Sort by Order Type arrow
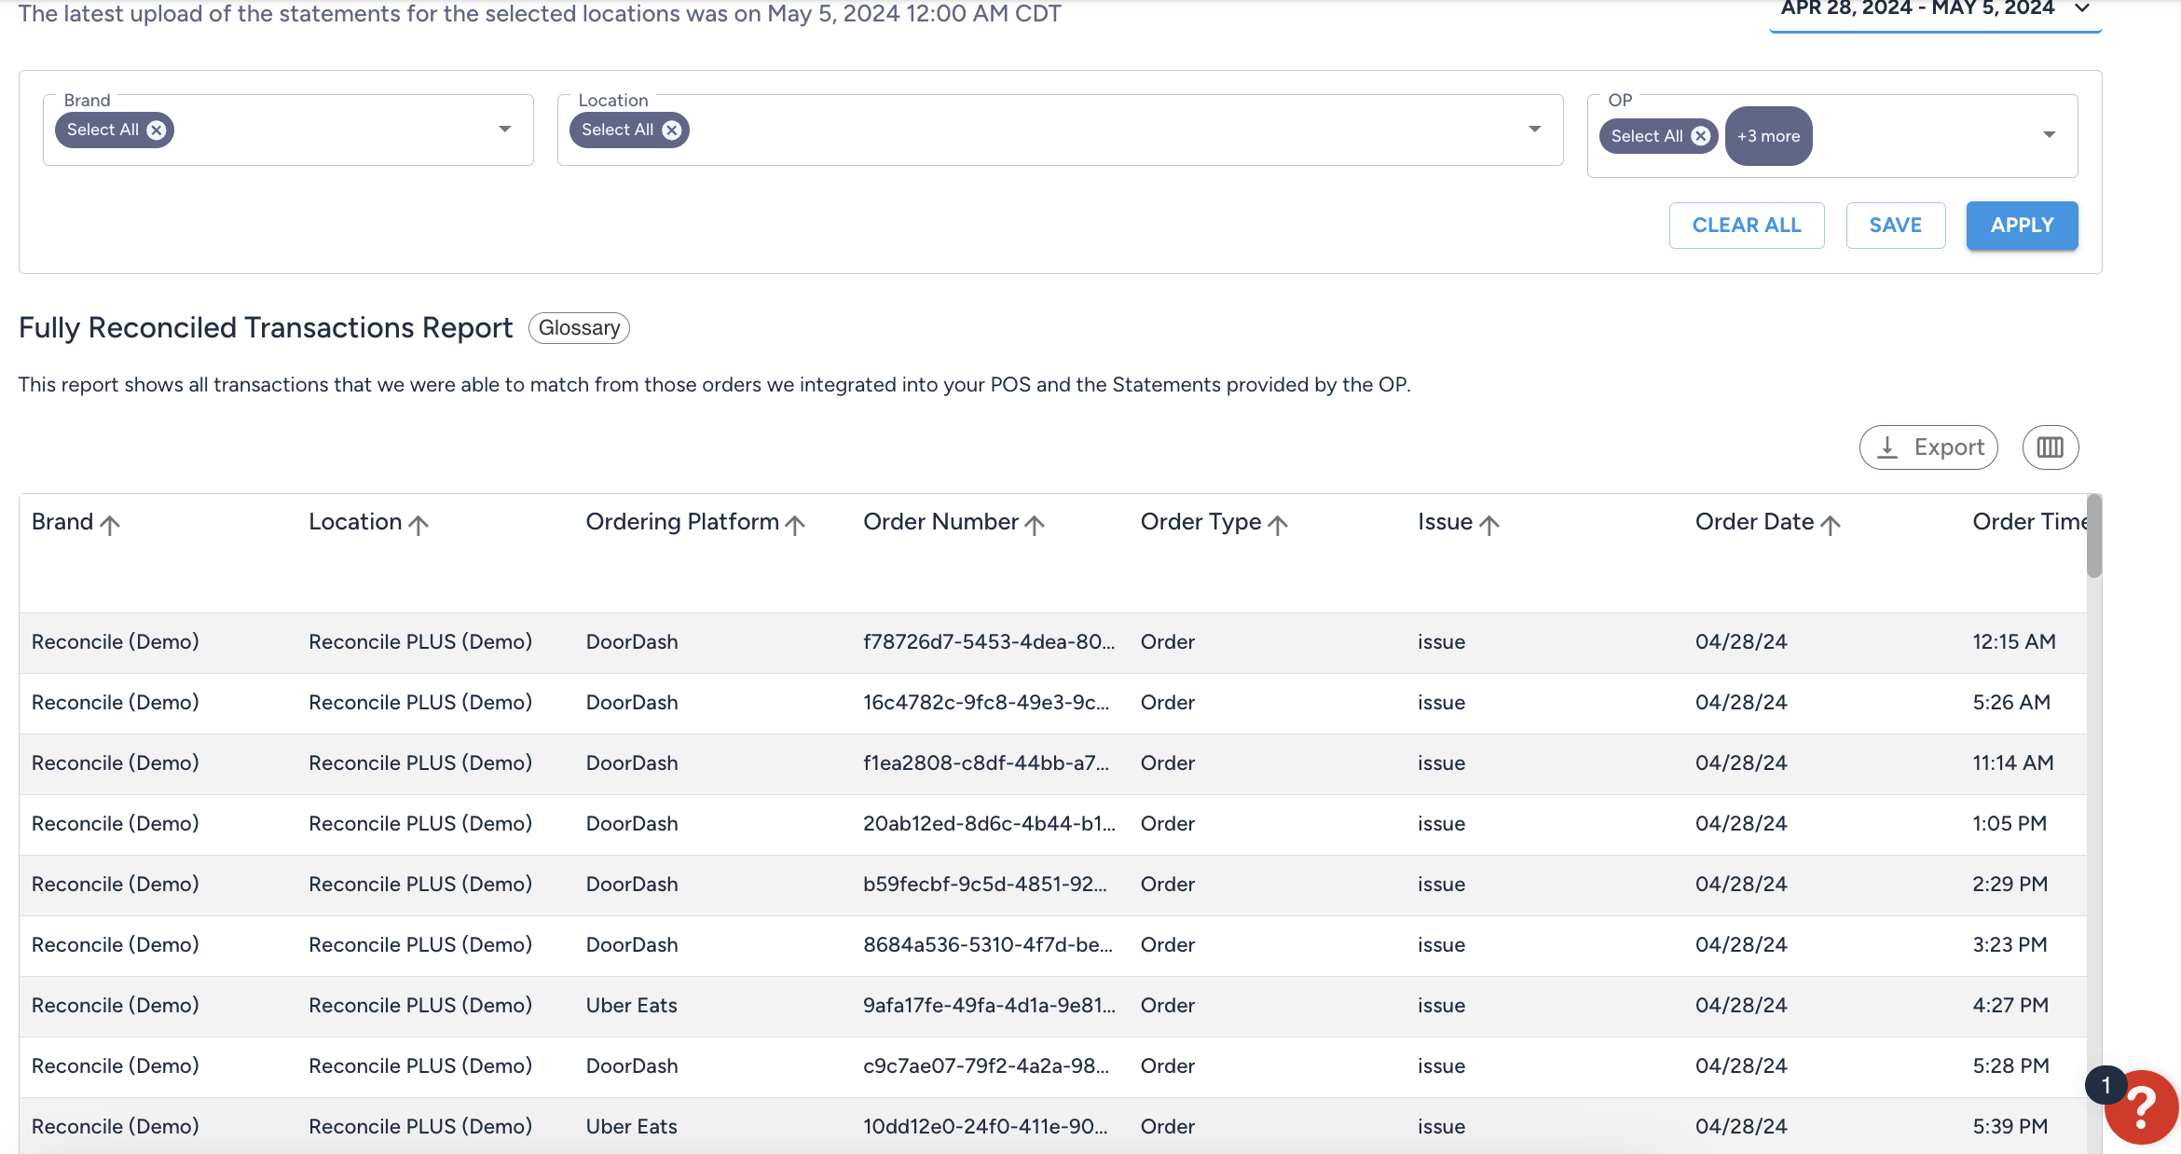The image size is (2181, 1154). 1278,525
